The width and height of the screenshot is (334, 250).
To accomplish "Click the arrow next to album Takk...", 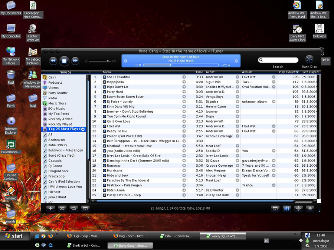I will (274, 82).
